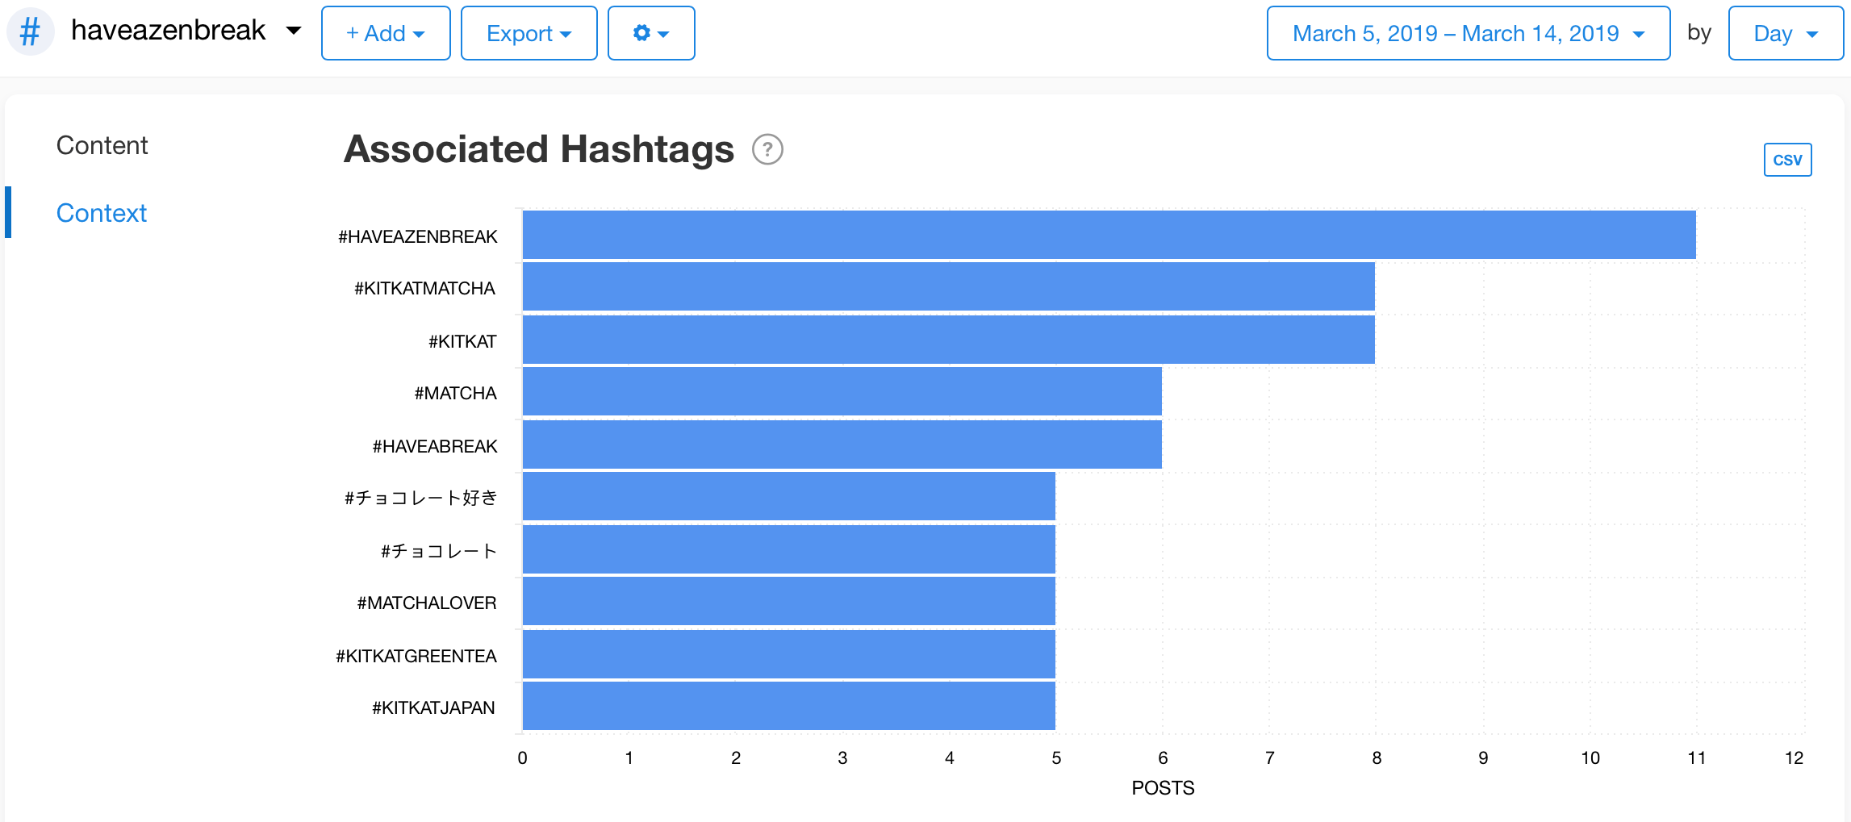
Task: Expand the haveazenbreak hashtag selector arrow
Action: [294, 31]
